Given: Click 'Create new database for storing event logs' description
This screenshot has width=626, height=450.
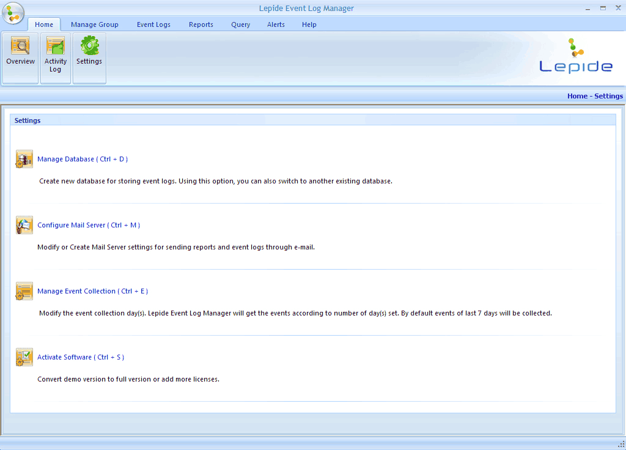Looking at the screenshot, I should tap(216, 181).
